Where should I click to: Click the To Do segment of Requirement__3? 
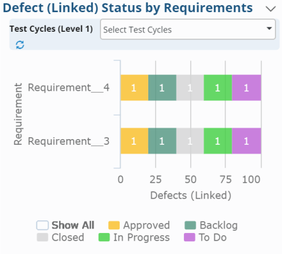tap(246, 141)
